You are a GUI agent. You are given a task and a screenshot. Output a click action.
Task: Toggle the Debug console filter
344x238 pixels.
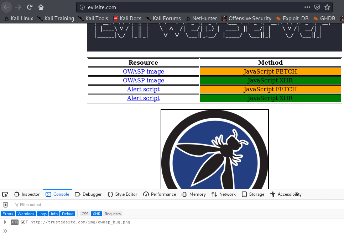click(x=68, y=214)
